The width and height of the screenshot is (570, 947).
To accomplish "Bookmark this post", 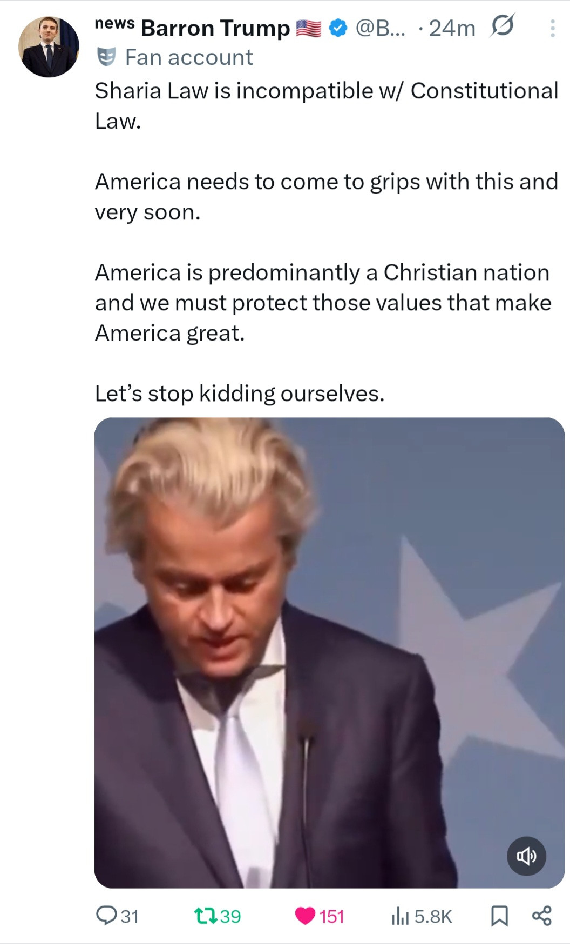I will point(499,916).
